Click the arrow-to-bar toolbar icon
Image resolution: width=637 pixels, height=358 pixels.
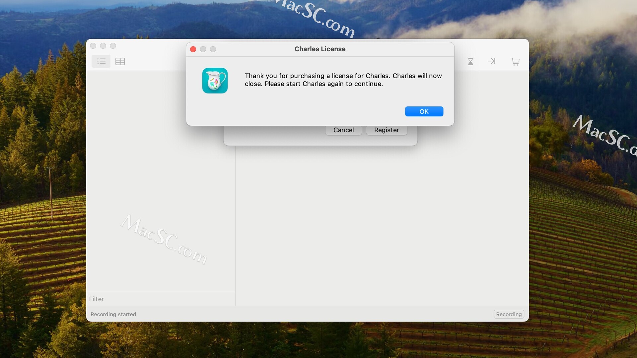pos(492,61)
